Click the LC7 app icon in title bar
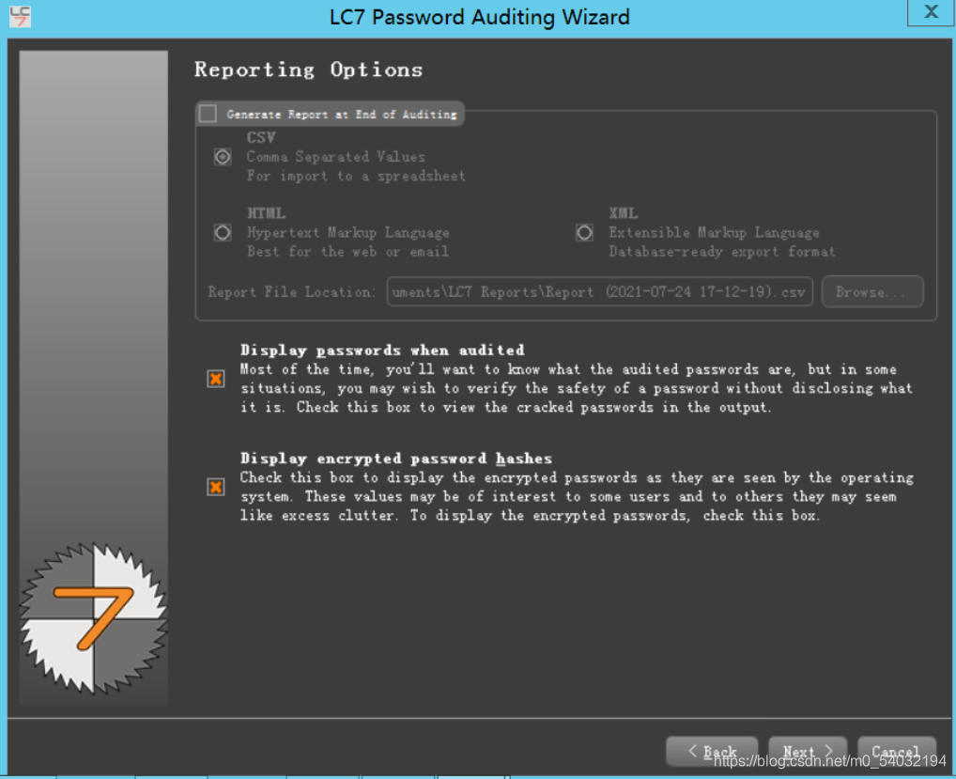 [x=20, y=17]
